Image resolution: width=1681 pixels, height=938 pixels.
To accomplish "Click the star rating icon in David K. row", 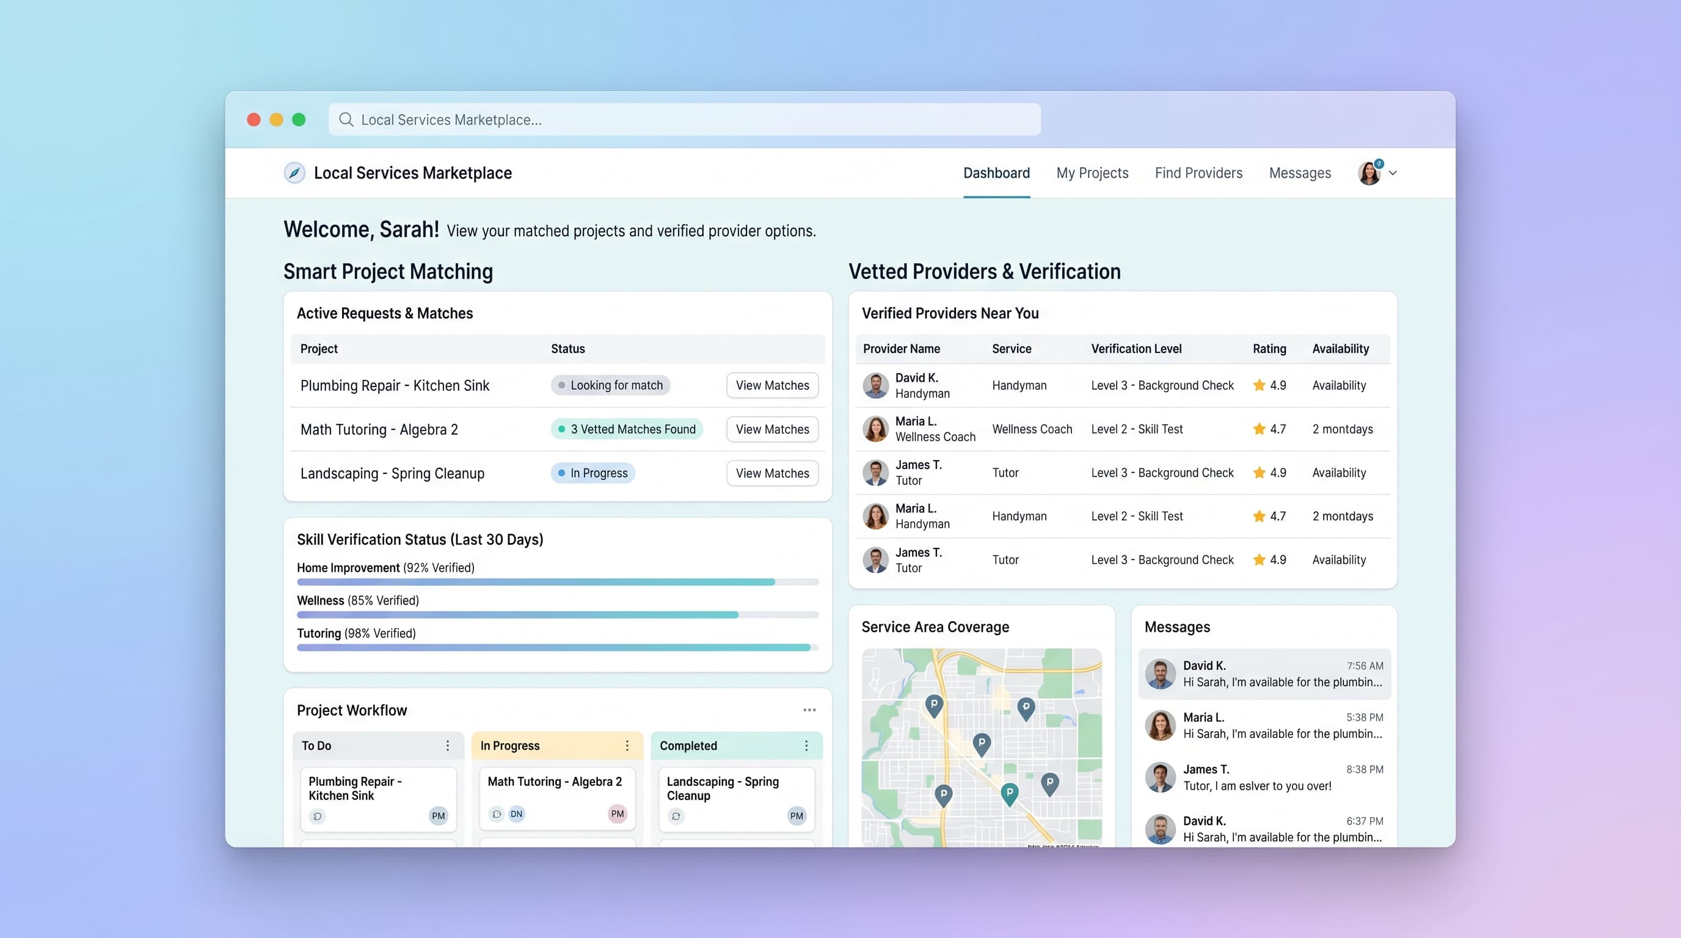I will 1260,385.
